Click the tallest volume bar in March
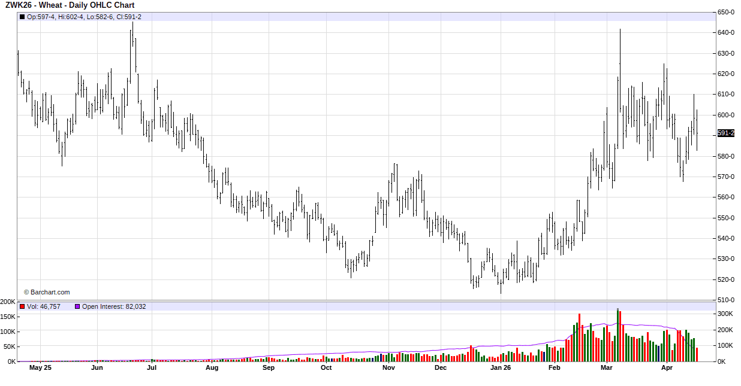Image resolution: width=741 pixels, height=386 pixels. pyautogui.click(x=617, y=335)
